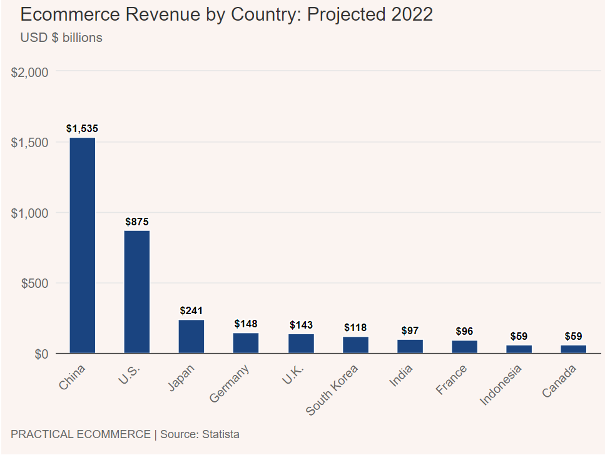
Task: Click the Source: Statista credit
Action: 200,434
